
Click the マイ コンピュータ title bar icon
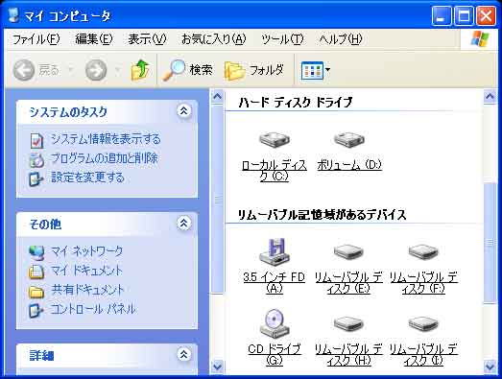[13, 15]
